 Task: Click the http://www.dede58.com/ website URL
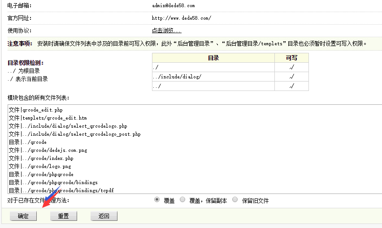pyautogui.click(x=181, y=18)
